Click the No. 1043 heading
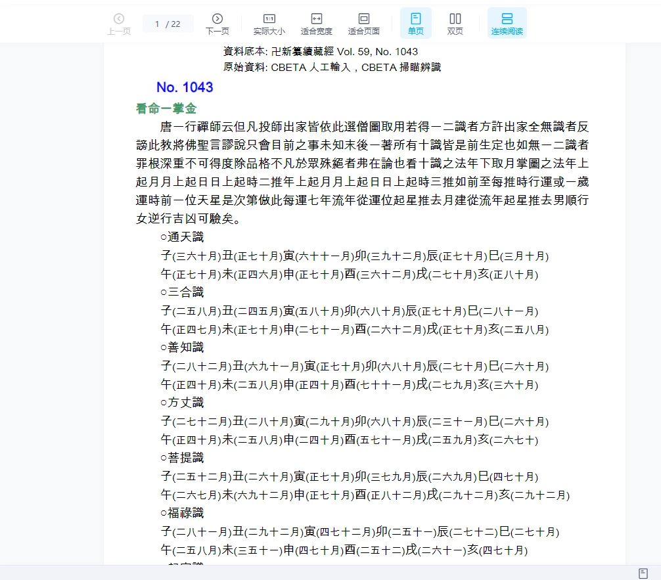Viewport: 661px width, 580px height. pos(185,87)
